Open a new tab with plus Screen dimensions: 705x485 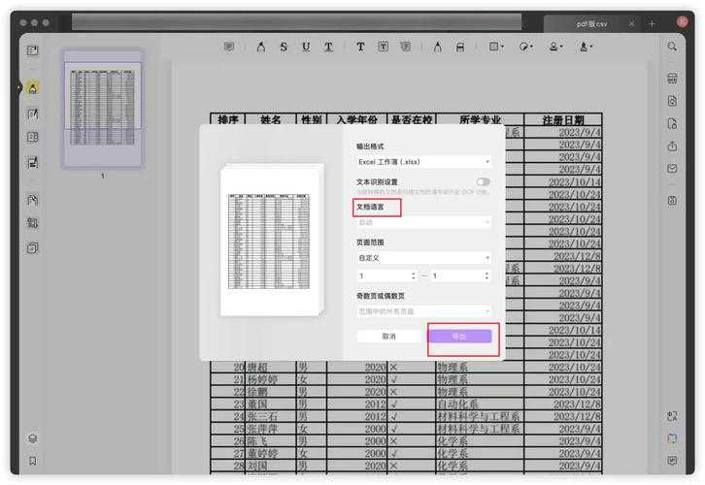pyautogui.click(x=652, y=24)
